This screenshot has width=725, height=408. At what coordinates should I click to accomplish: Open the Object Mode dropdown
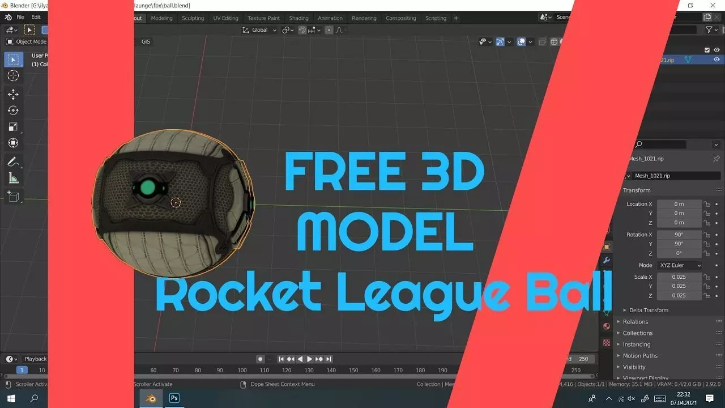(x=27, y=41)
